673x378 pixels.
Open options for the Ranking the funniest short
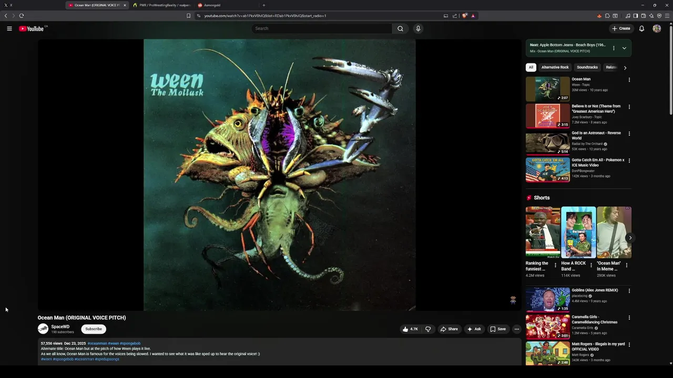555,265
